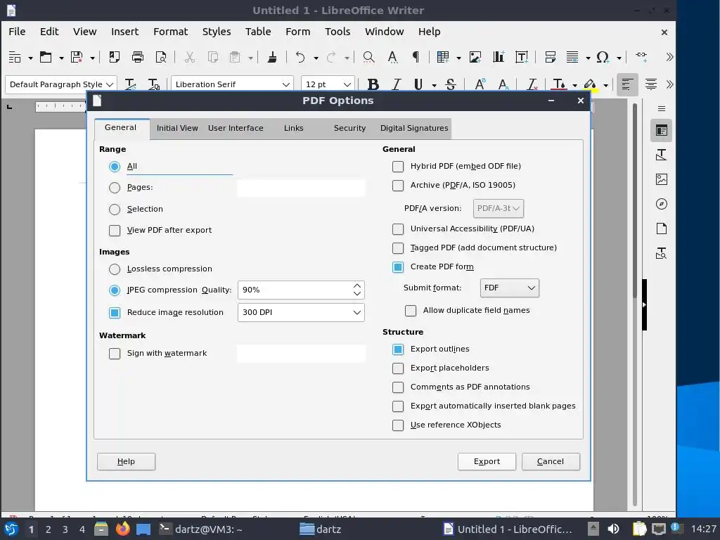Click the Insert Chart icon
This screenshot has width=720, height=540.
coord(499,57)
